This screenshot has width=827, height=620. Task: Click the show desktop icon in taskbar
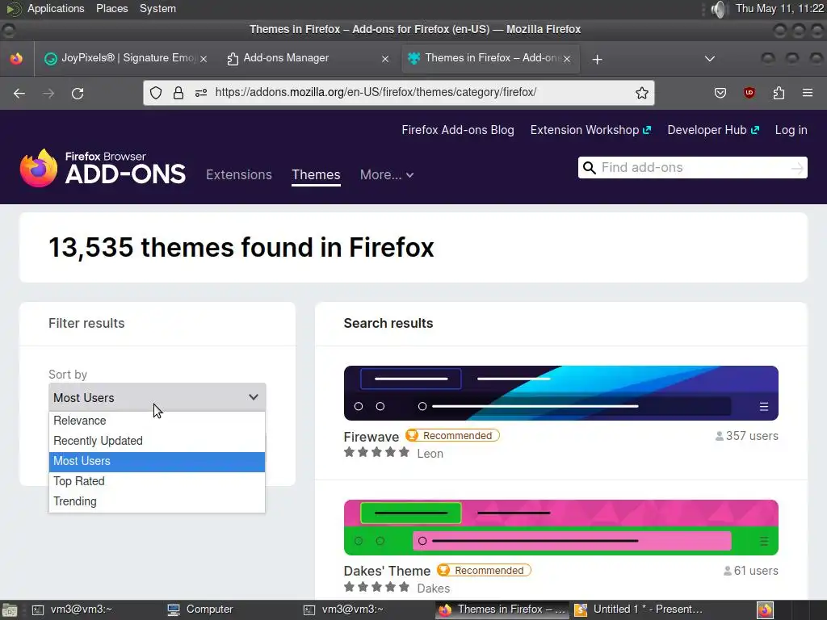(10, 610)
